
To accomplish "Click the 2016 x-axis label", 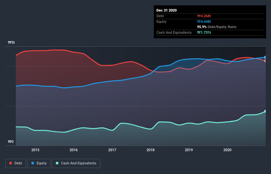I will [74, 150].
